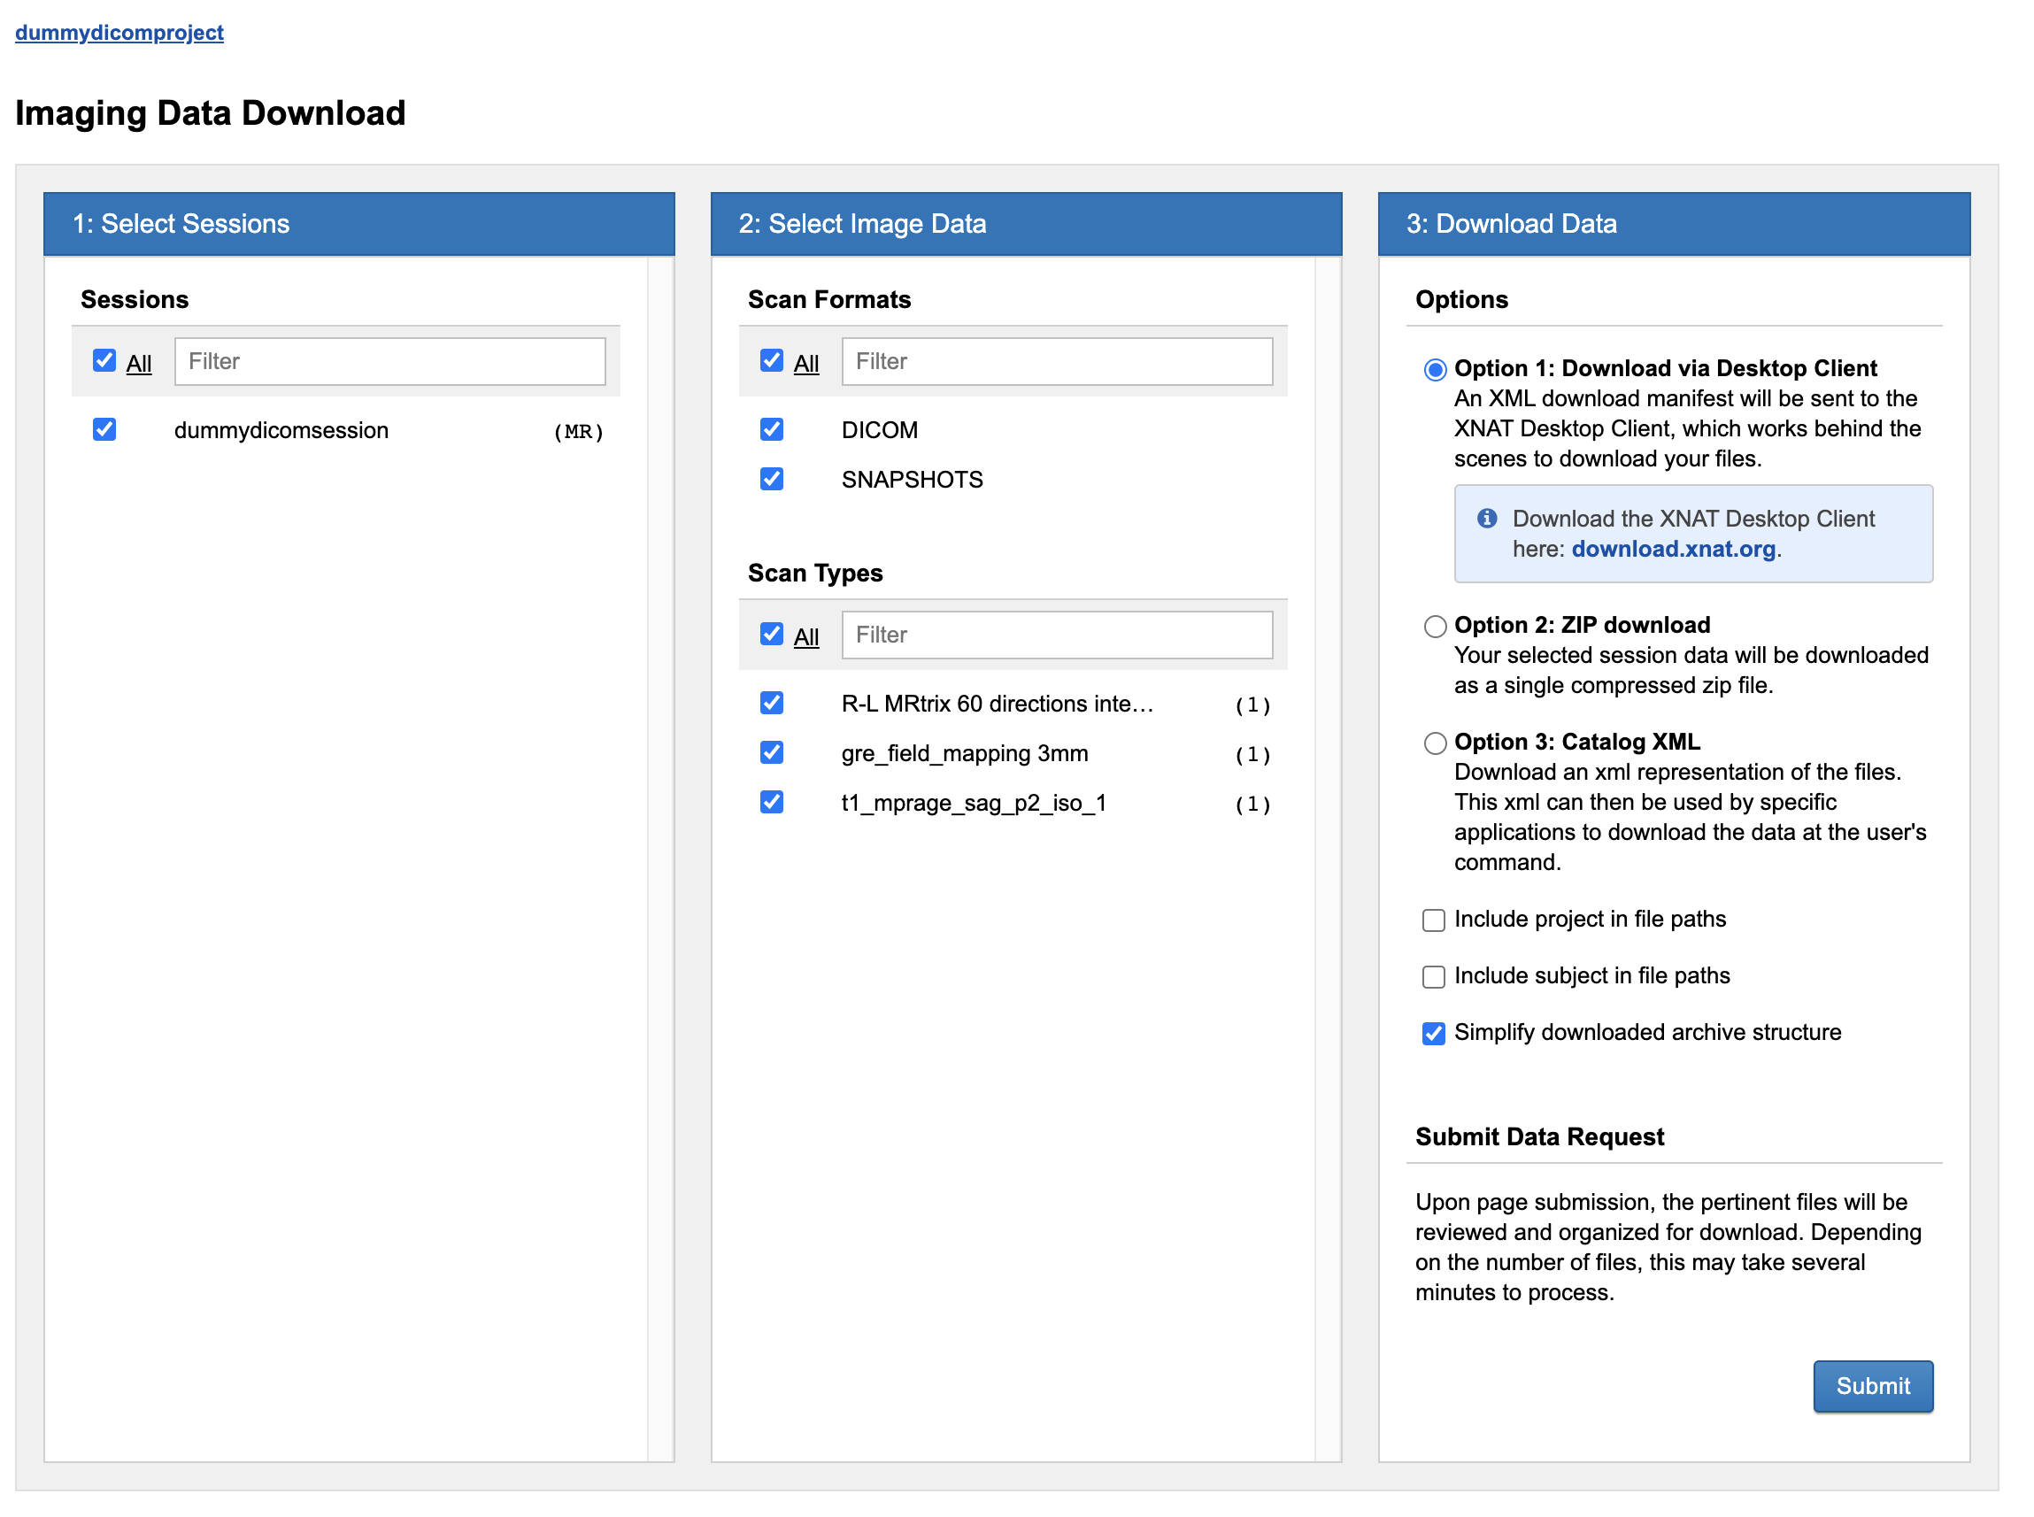Uncheck the DICOM scan format

pyautogui.click(x=771, y=430)
